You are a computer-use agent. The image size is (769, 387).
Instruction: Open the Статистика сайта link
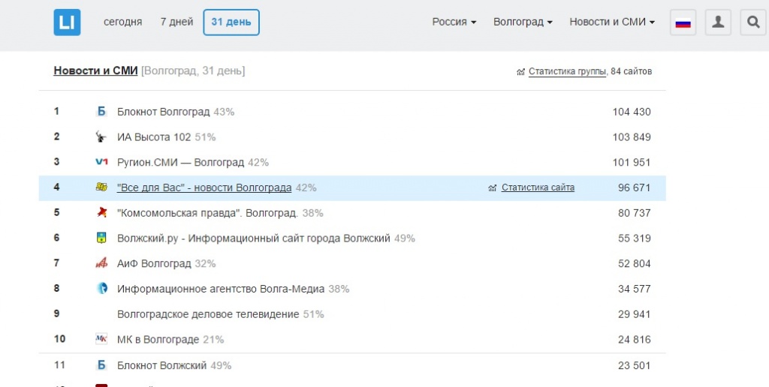click(538, 187)
